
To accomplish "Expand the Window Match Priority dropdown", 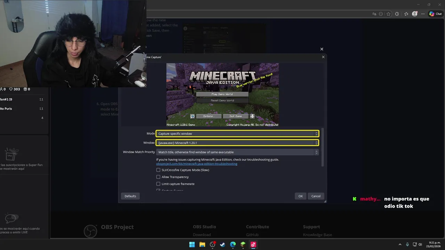I will click(x=237, y=152).
